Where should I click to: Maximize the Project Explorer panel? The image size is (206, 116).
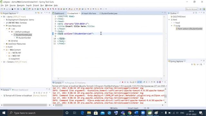(x=49, y=13)
